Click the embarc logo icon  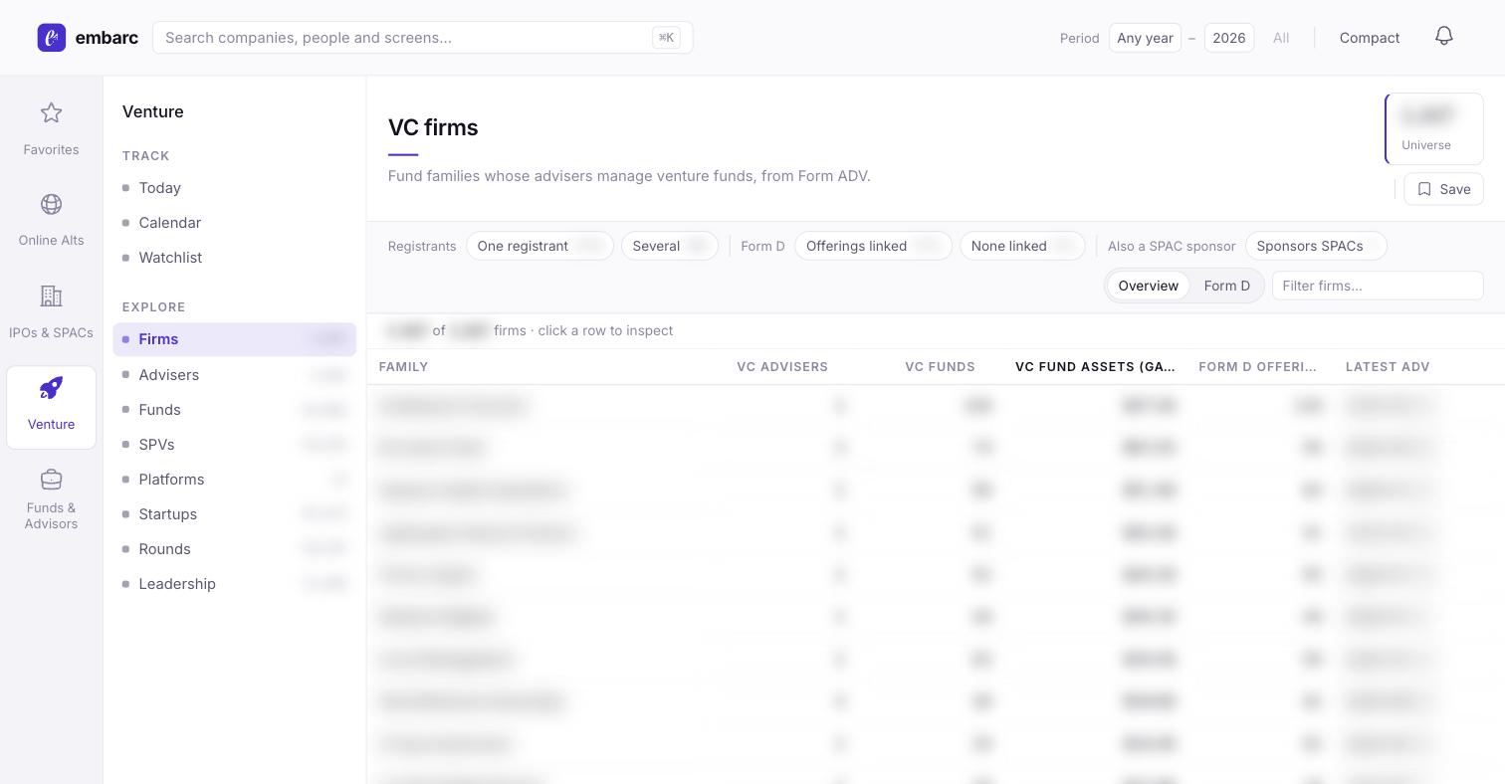point(52,38)
